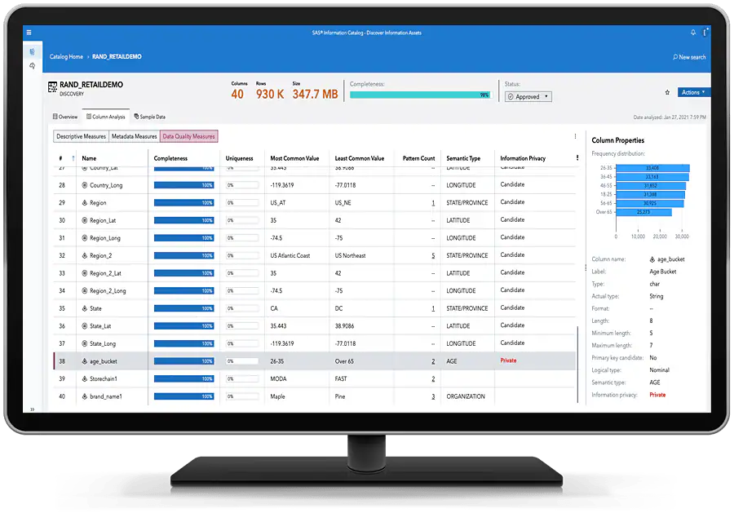The width and height of the screenshot is (734, 513).
Task: Sort by Uniqueness column header
Action: click(239, 158)
